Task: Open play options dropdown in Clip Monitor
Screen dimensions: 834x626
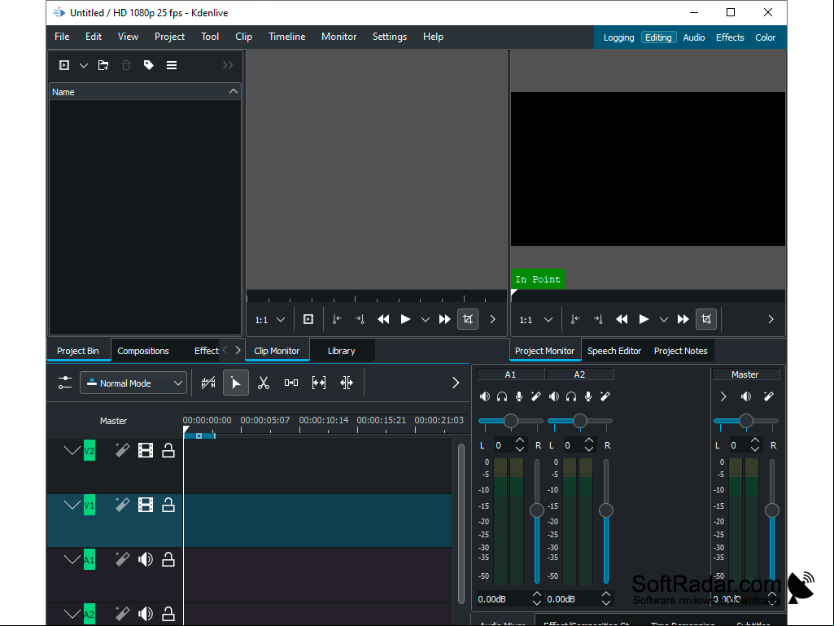Action: (x=425, y=319)
